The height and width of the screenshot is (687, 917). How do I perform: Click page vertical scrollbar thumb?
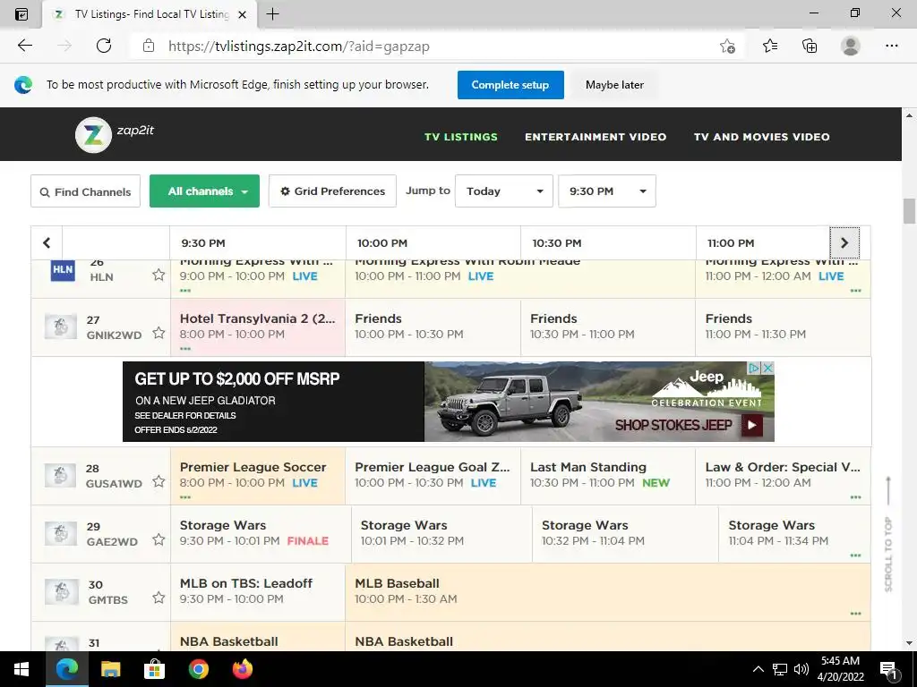[909, 211]
